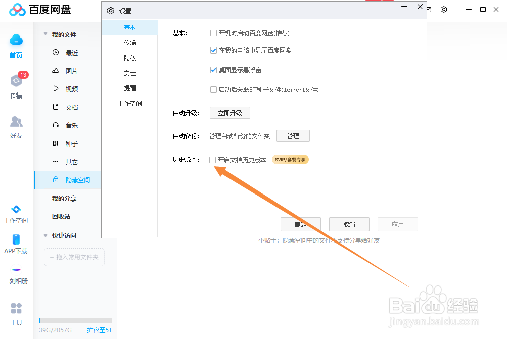Open the 传输 transfer icon with badge 13
The image size is (507, 339).
(x=16, y=81)
